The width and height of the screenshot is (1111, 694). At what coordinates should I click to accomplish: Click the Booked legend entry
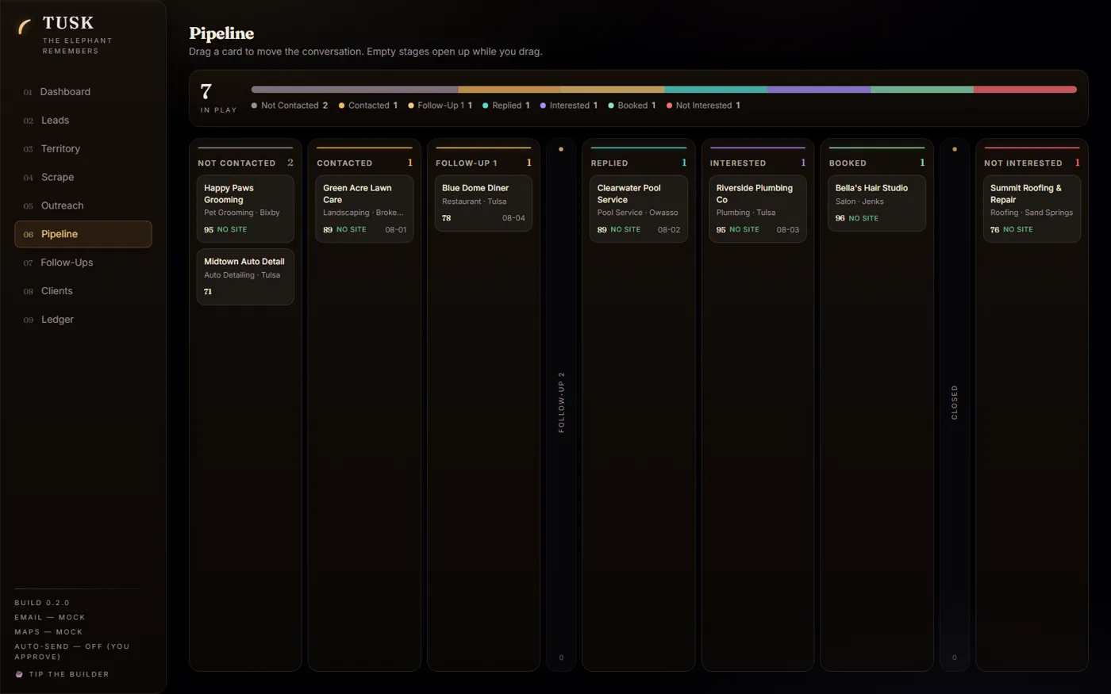632,105
